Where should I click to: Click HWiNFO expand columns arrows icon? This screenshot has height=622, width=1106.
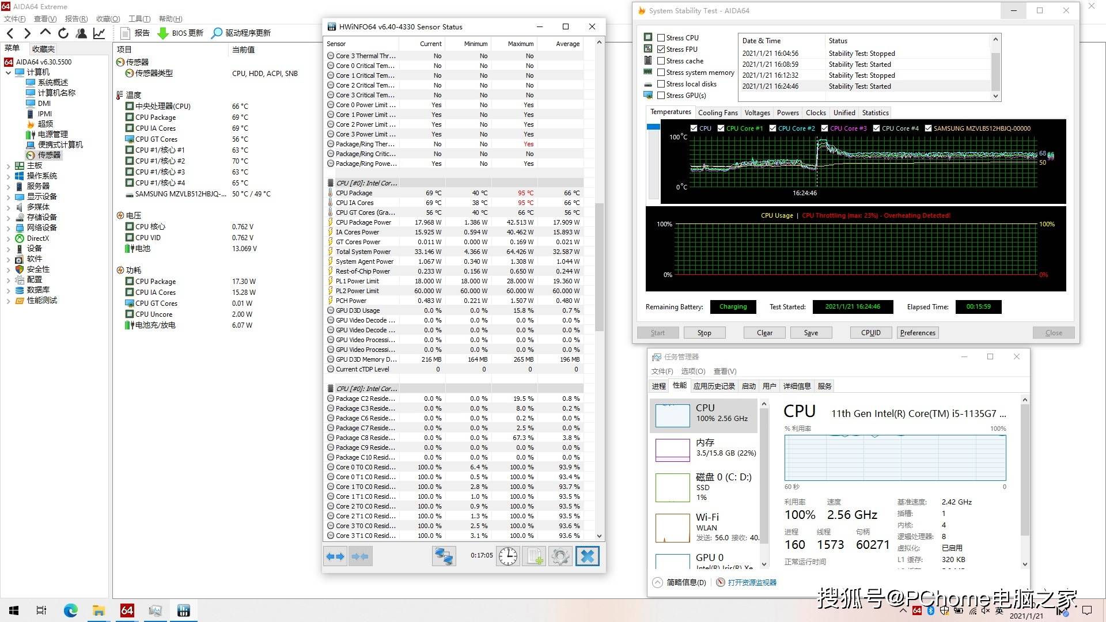[335, 556]
